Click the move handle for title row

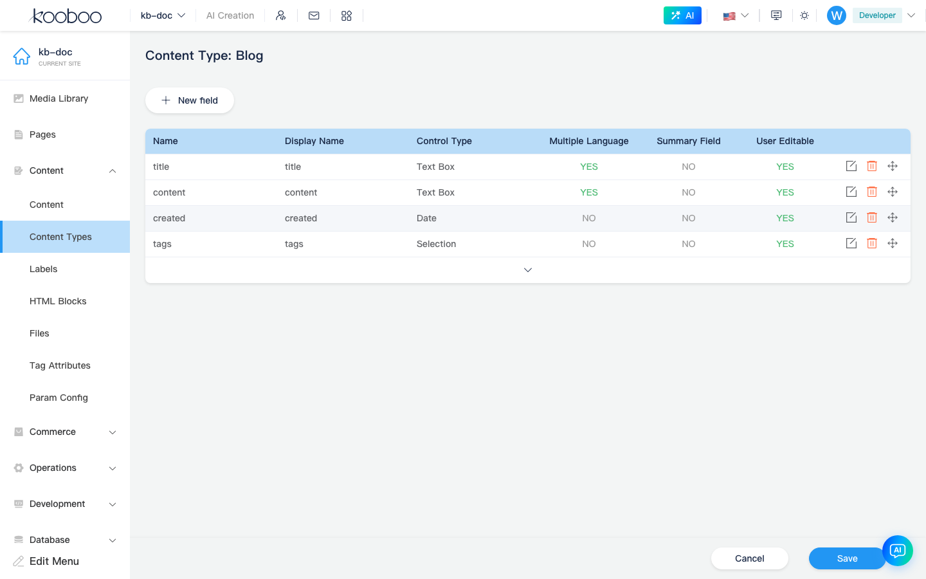coord(893,166)
